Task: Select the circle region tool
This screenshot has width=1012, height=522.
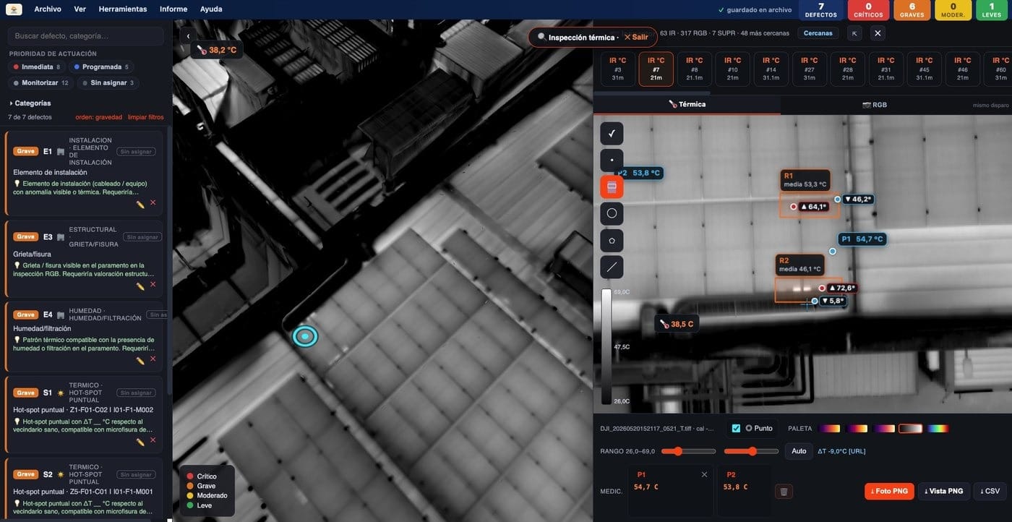Action: (x=612, y=213)
